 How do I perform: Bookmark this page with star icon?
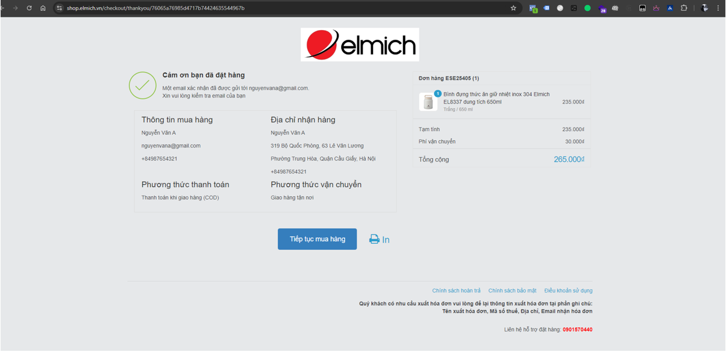click(x=513, y=8)
